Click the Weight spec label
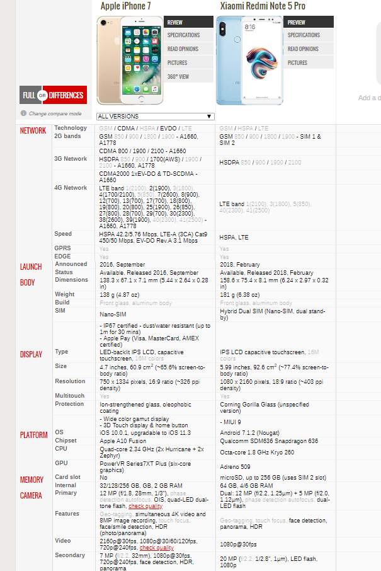The width and height of the screenshot is (381, 571). pos(65,294)
